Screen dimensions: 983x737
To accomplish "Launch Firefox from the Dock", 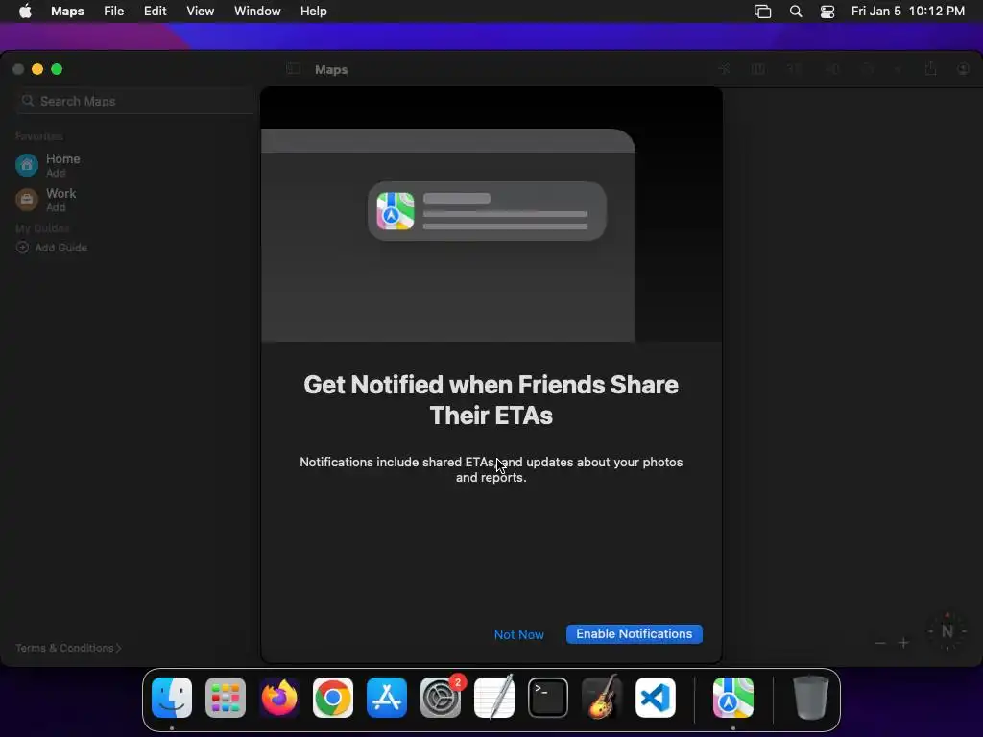I will 279,698.
